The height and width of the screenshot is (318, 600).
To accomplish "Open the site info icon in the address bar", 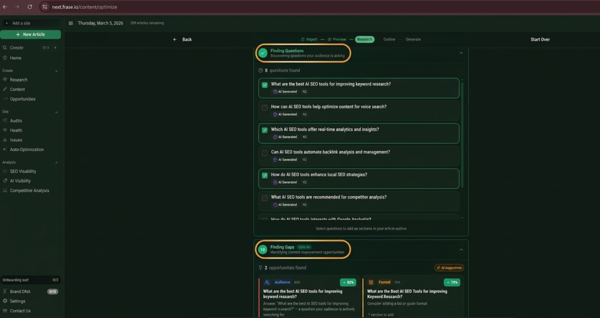I will click(x=45, y=7).
